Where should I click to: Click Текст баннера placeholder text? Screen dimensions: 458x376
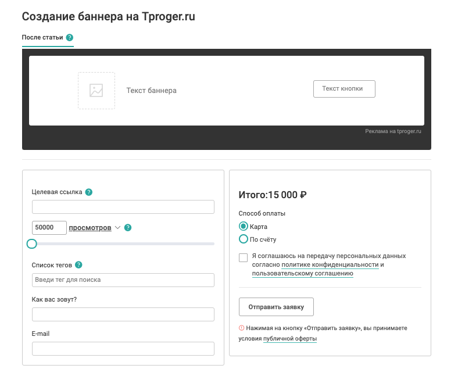pyautogui.click(x=151, y=91)
